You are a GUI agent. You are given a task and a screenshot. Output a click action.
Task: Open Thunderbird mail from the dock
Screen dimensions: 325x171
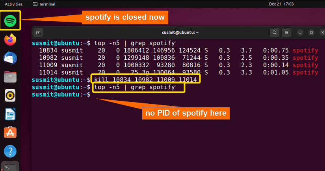[10, 58]
